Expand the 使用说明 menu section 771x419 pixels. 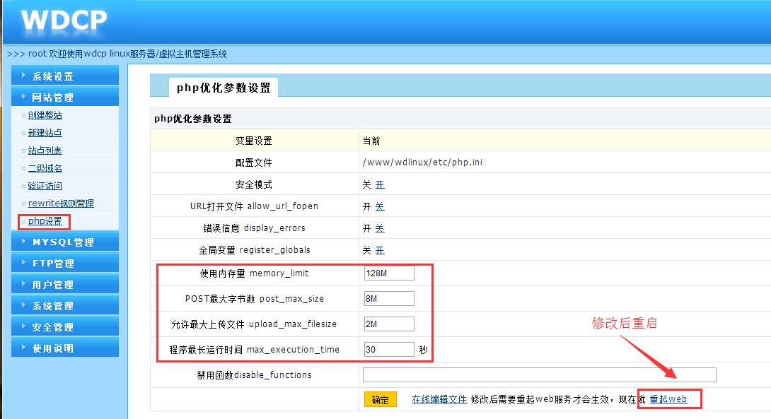tap(65, 348)
